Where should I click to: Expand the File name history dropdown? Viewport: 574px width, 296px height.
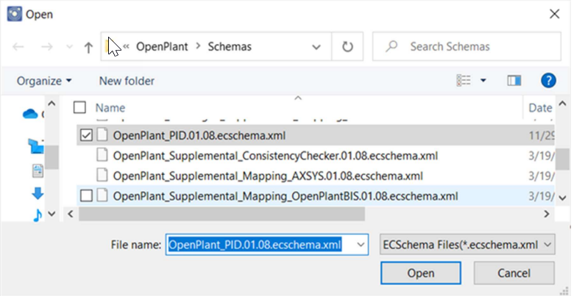[x=361, y=245]
